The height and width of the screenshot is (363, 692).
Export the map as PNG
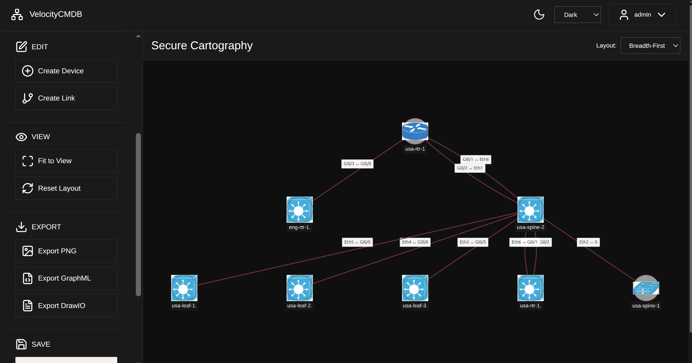66,251
